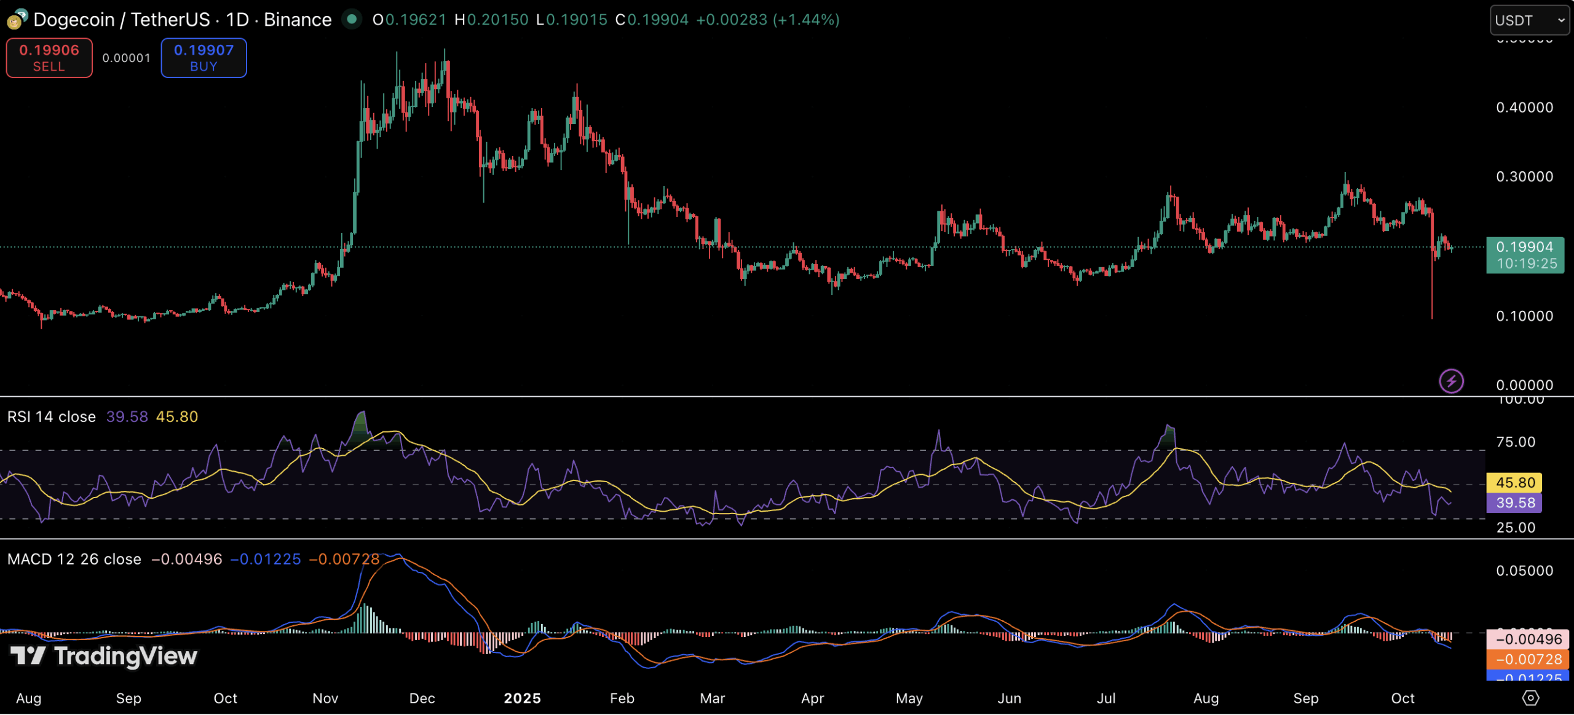The height and width of the screenshot is (715, 1574).
Task: Open chart settings gear icon
Action: tap(1530, 698)
